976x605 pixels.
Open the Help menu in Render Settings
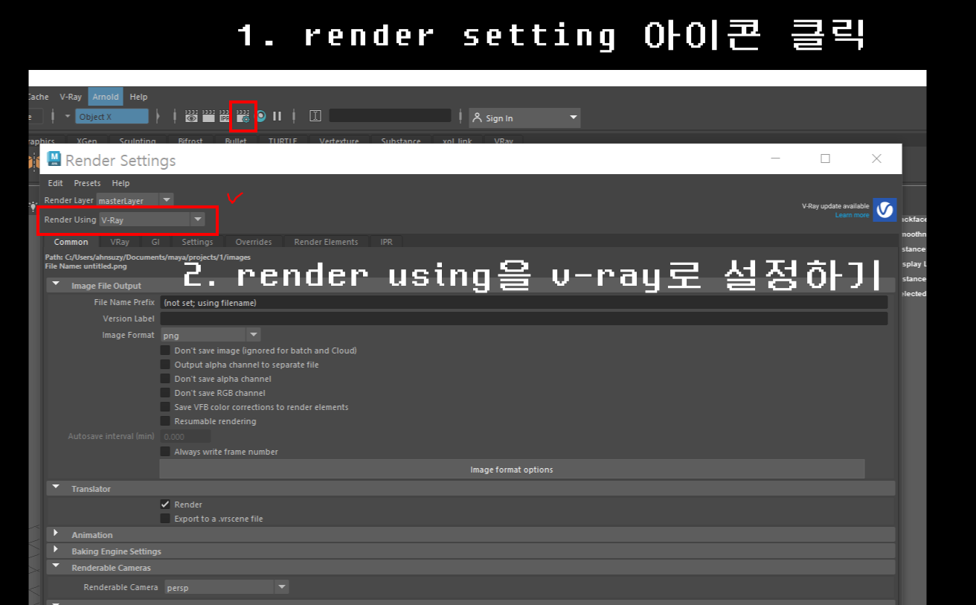(121, 183)
